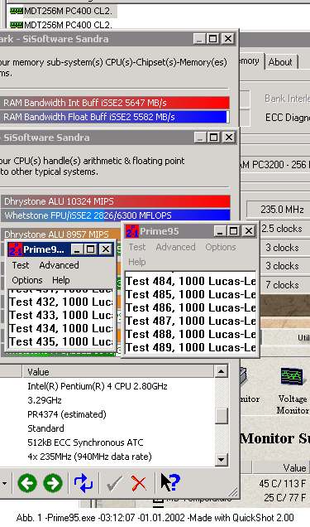This screenshot has height=527, width=310.
Task: Open Test menu in front Prime95 window
Action: click(137, 247)
